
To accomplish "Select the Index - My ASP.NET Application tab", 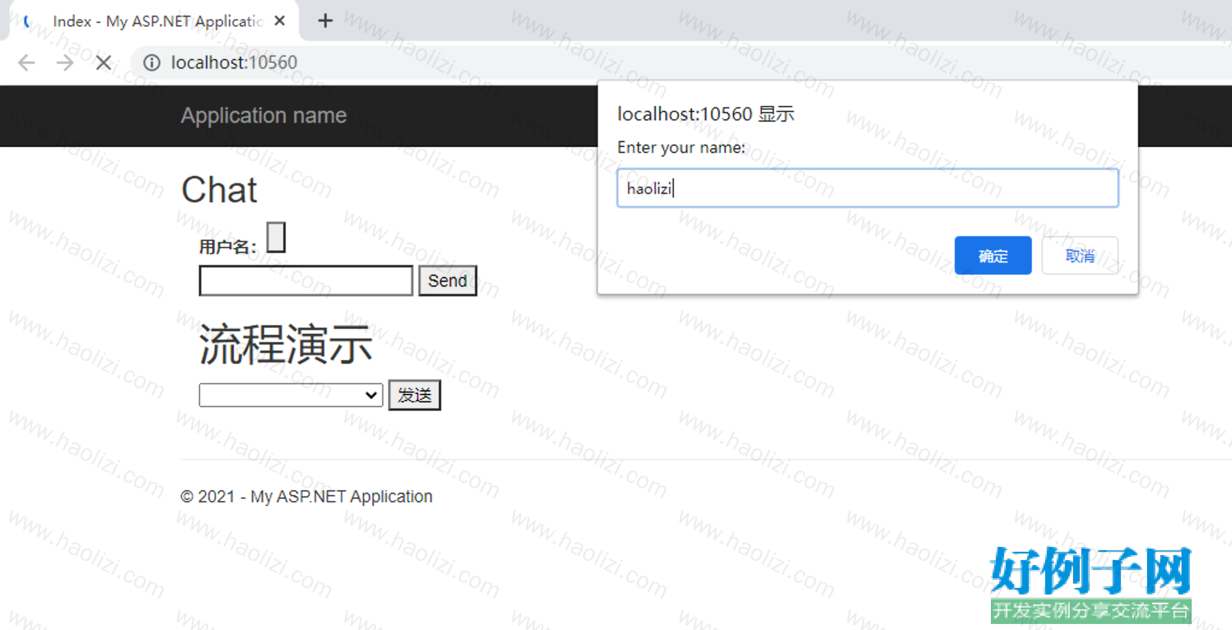I will click(x=154, y=21).
